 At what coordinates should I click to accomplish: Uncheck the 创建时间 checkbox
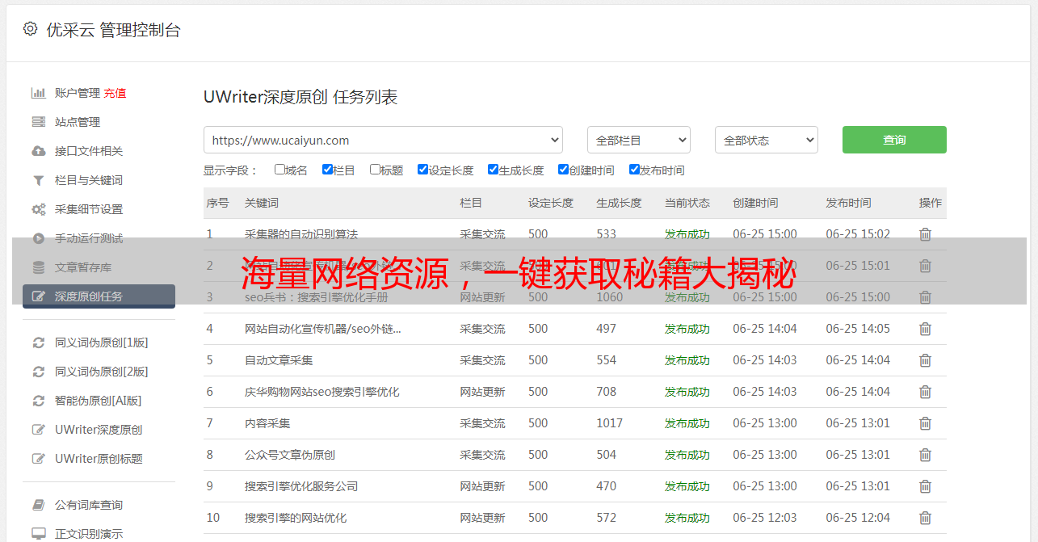coord(563,170)
